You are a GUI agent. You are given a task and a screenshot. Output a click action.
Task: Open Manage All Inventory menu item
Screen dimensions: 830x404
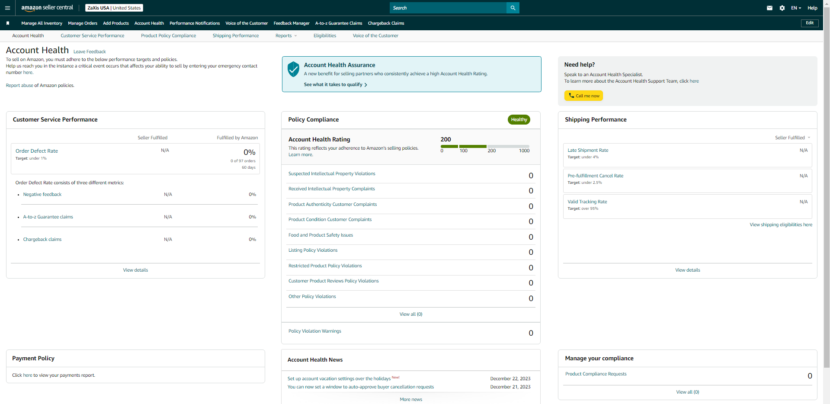click(x=42, y=23)
